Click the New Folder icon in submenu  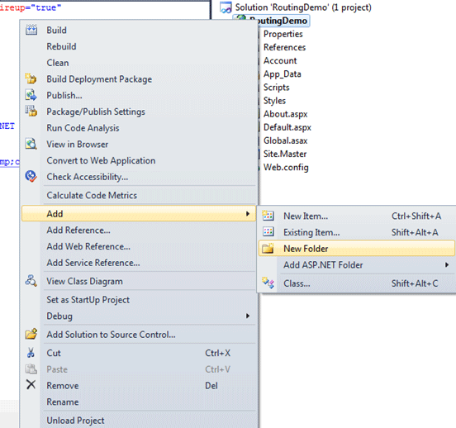268,248
